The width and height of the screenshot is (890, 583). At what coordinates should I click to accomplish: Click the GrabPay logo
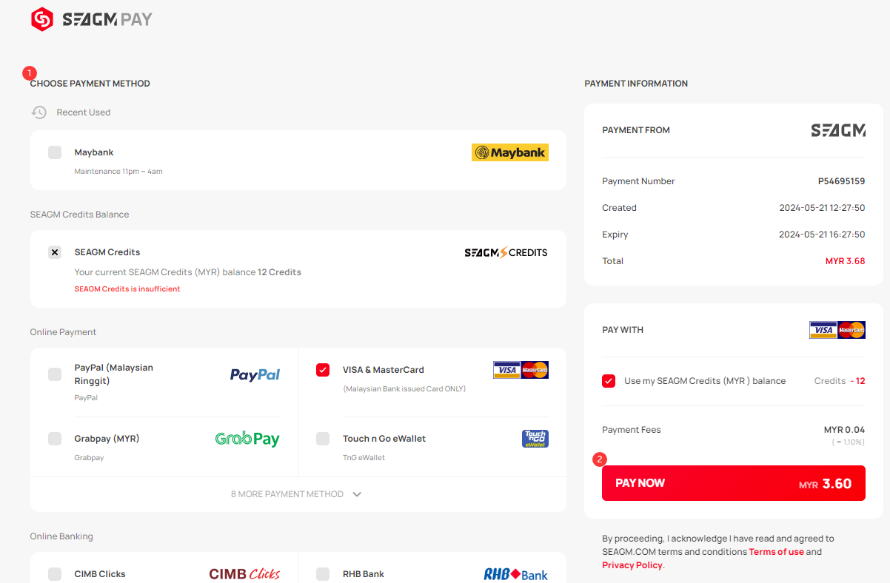pos(247,439)
